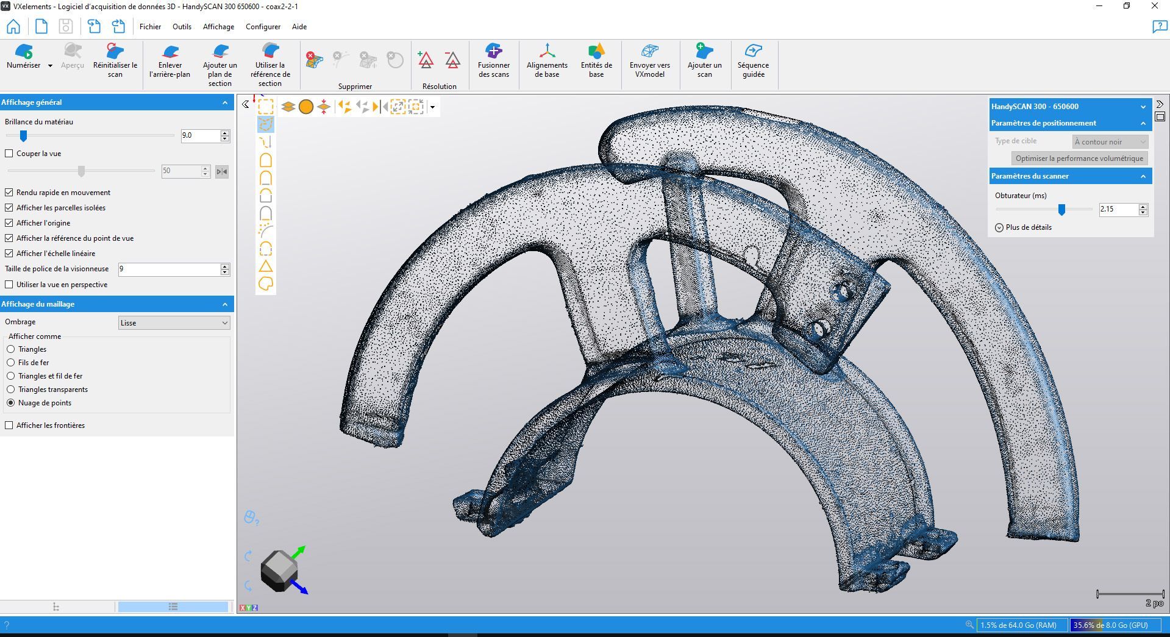Select the Alignements de base tool
This screenshot has height=637, width=1170.
point(546,64)
